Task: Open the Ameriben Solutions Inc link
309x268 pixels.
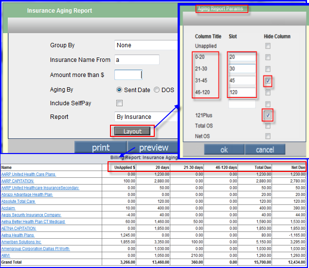Action: [21, 242]
